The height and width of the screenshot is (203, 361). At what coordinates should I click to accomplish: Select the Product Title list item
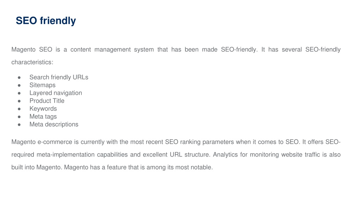[47, 101]
